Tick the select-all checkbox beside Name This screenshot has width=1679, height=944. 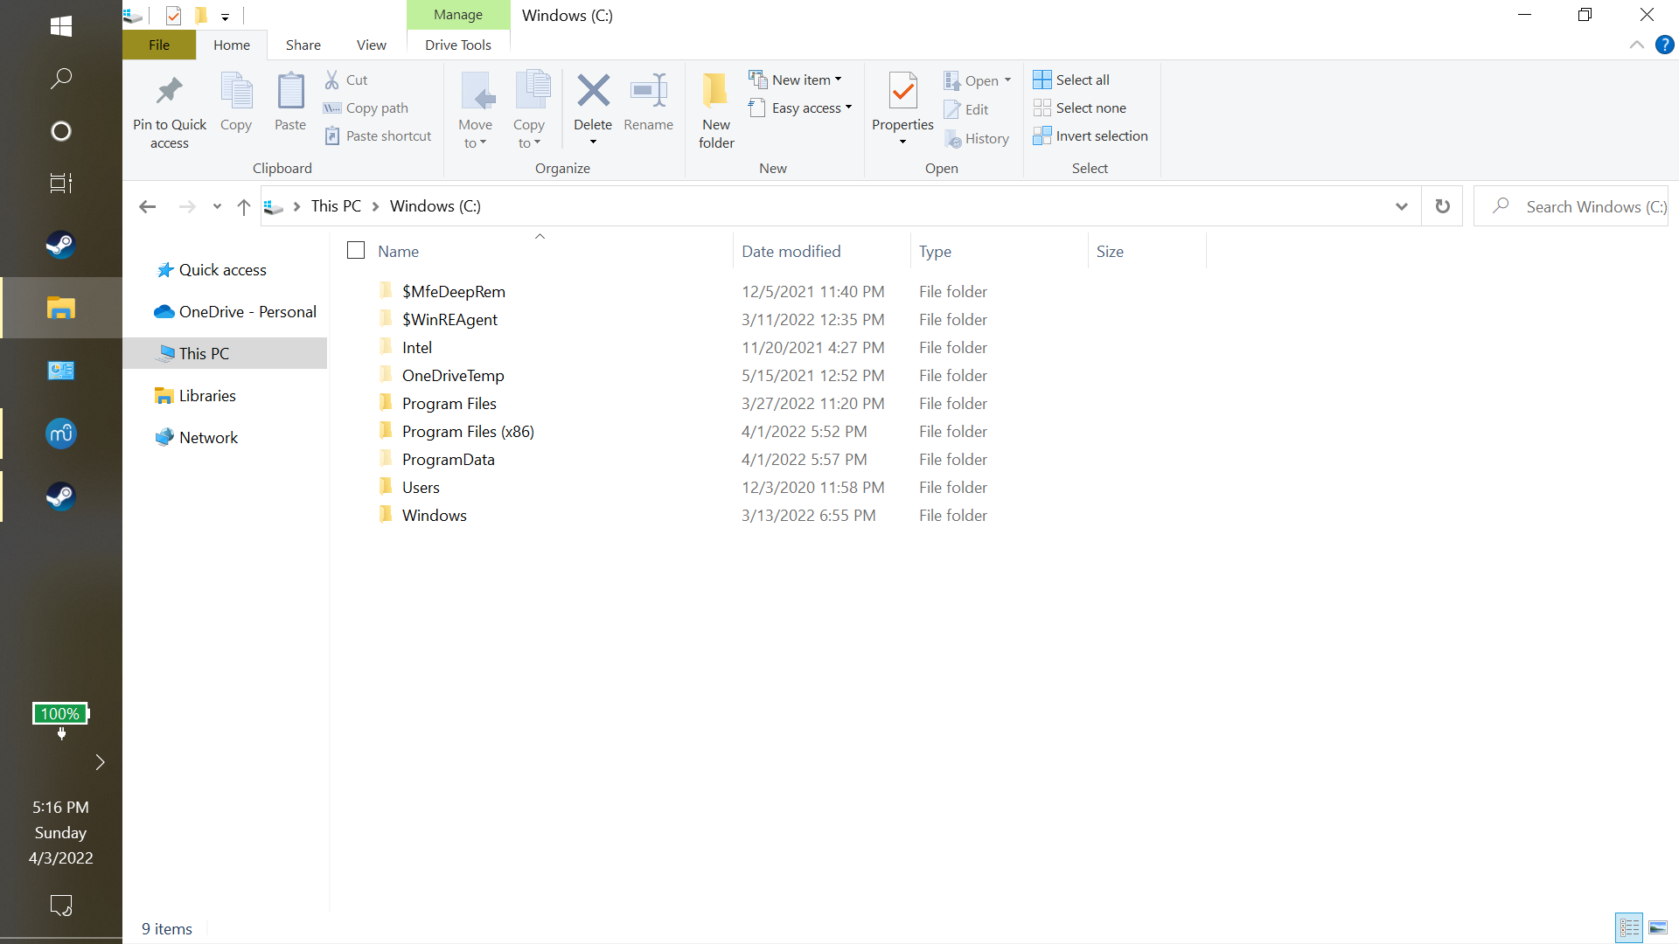(356, 251)
